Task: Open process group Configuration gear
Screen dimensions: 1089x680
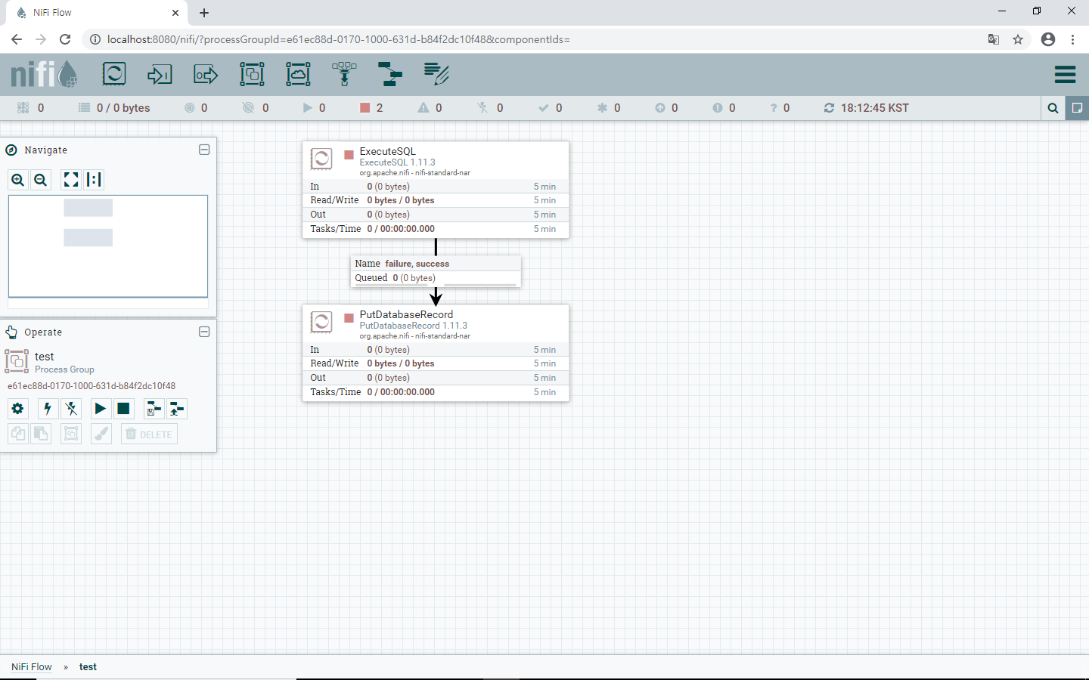Action: pos(18,409)
